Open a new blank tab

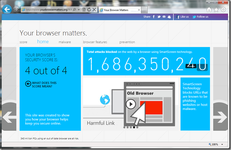pyautogui.click(x=144, y=10)
